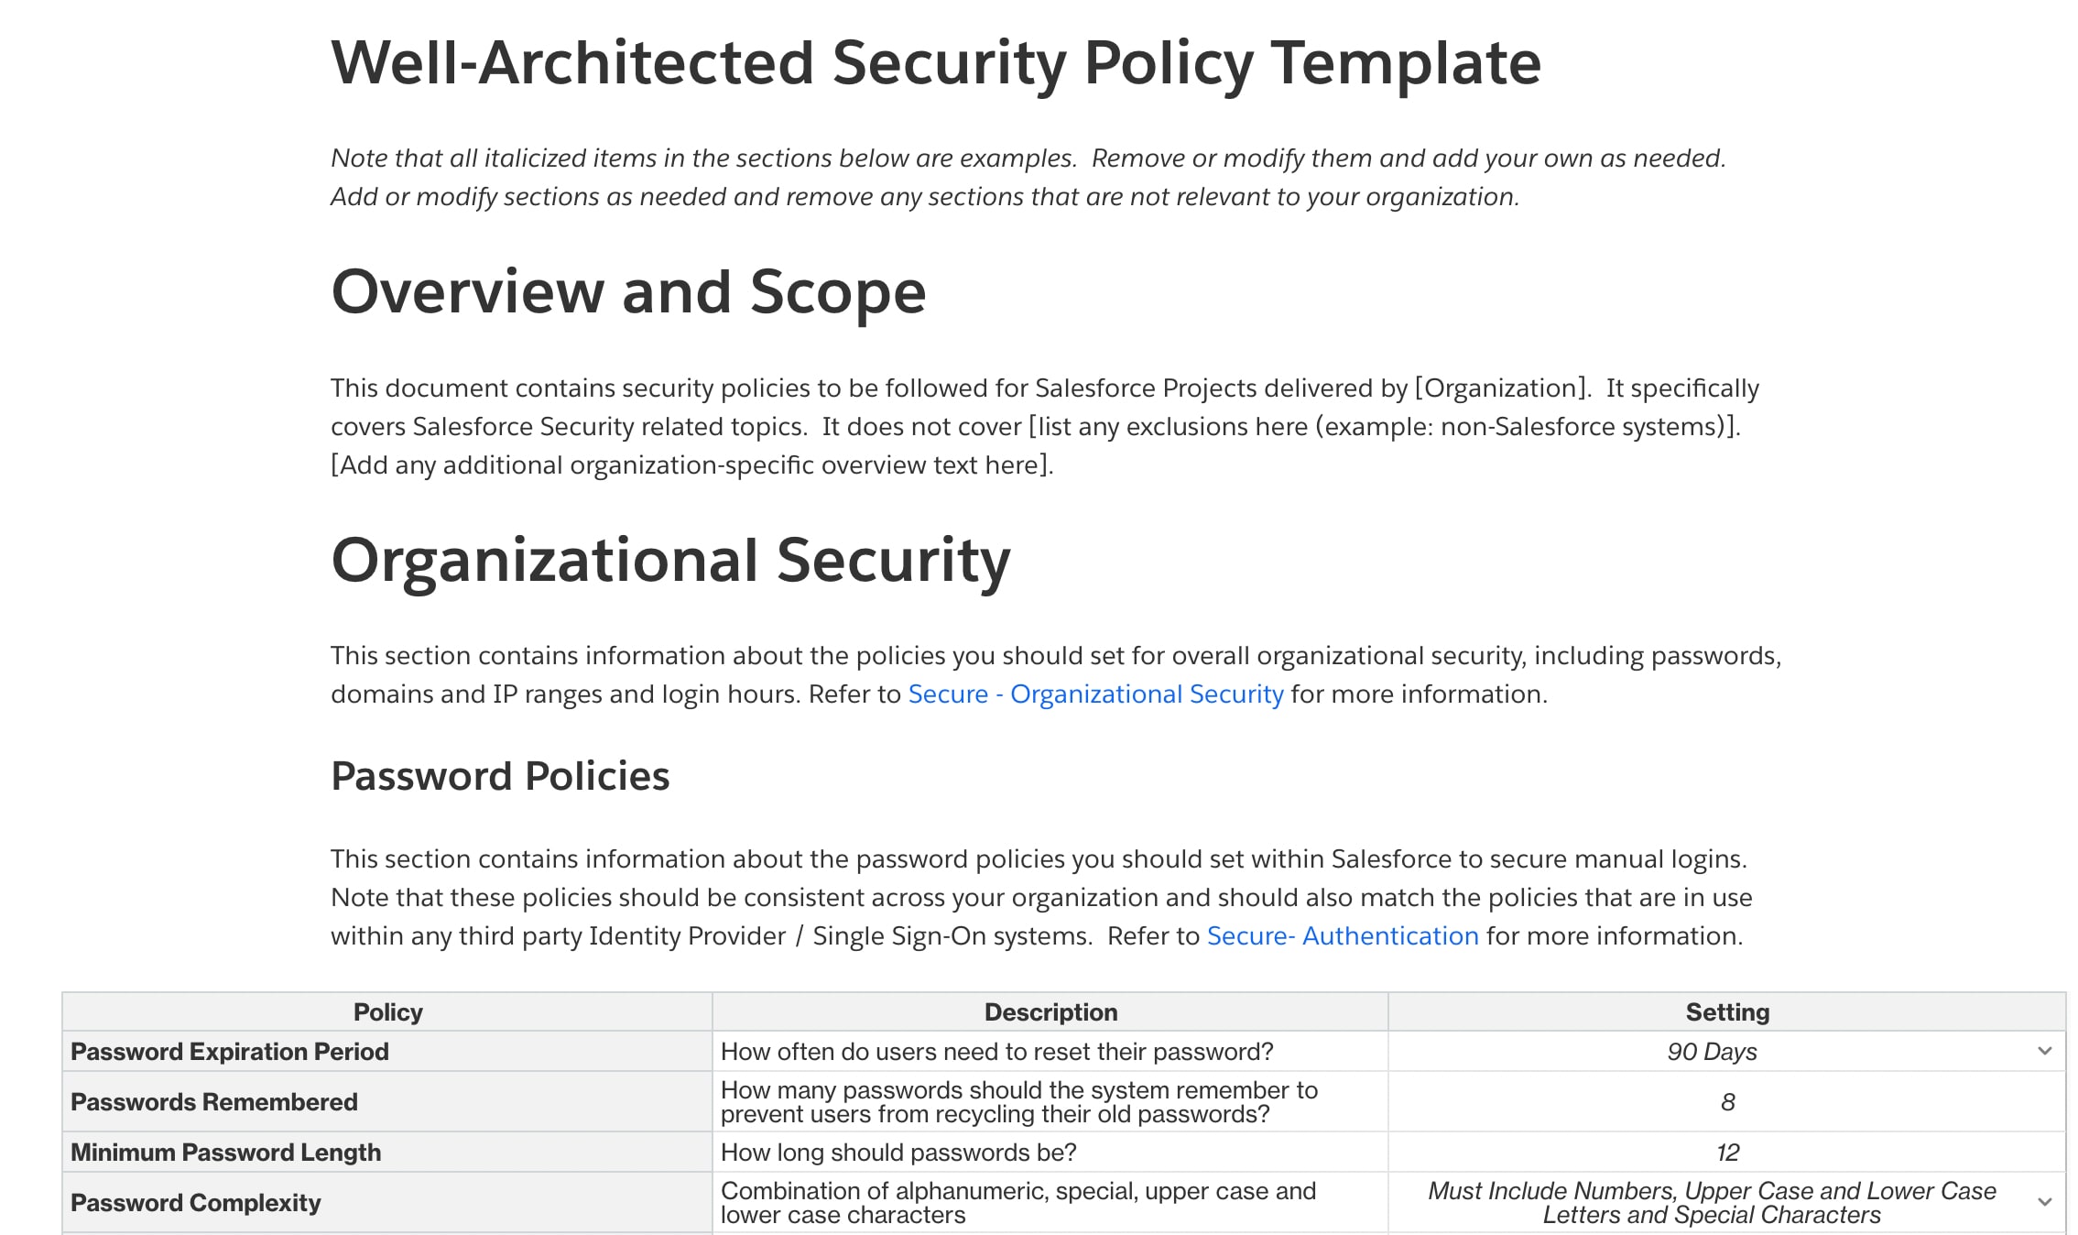Viewport: 2078px width, 1235px height.
Task: Click the "Overview and Scope" heading
Action: 627,292
